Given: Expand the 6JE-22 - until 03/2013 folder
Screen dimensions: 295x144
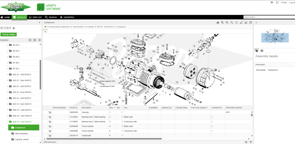Looking at the screenshot, I should click(x=7, y=74).
